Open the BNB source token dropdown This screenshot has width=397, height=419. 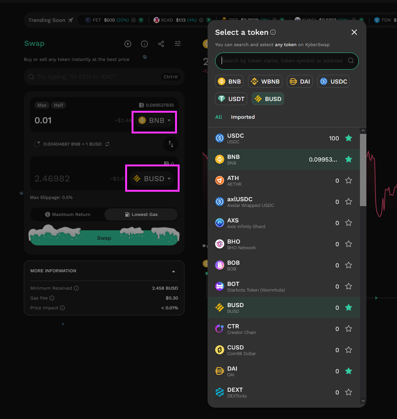click(154, 121)
